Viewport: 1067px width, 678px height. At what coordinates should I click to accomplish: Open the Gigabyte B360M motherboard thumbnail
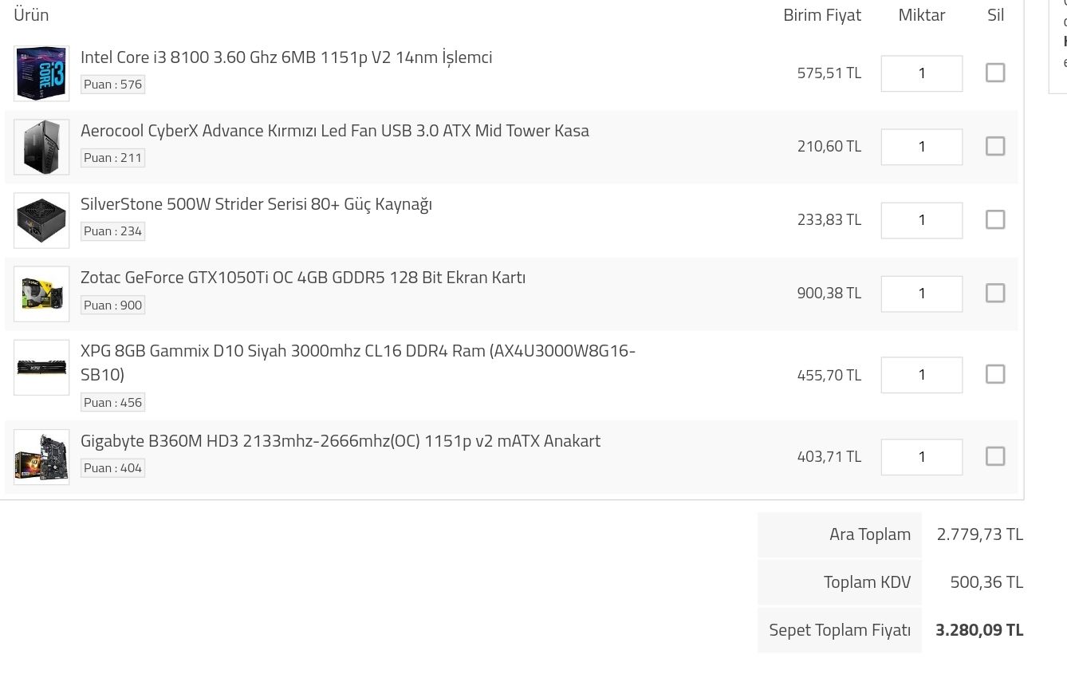coord(41,456)
